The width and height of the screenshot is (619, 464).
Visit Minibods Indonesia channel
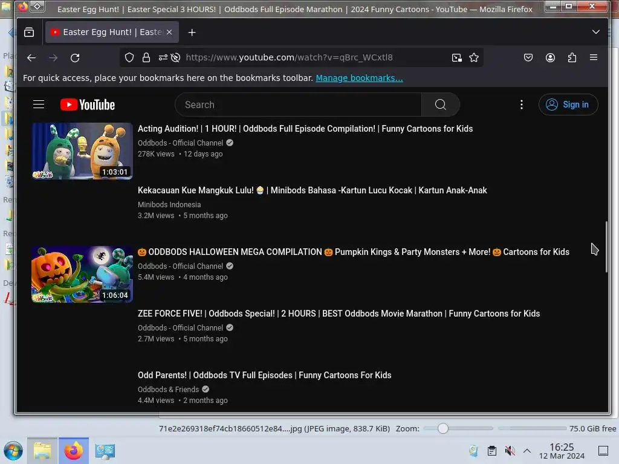coord(169,204)
